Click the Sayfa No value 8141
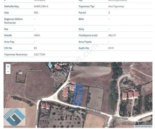 click(x=111, y=48)
